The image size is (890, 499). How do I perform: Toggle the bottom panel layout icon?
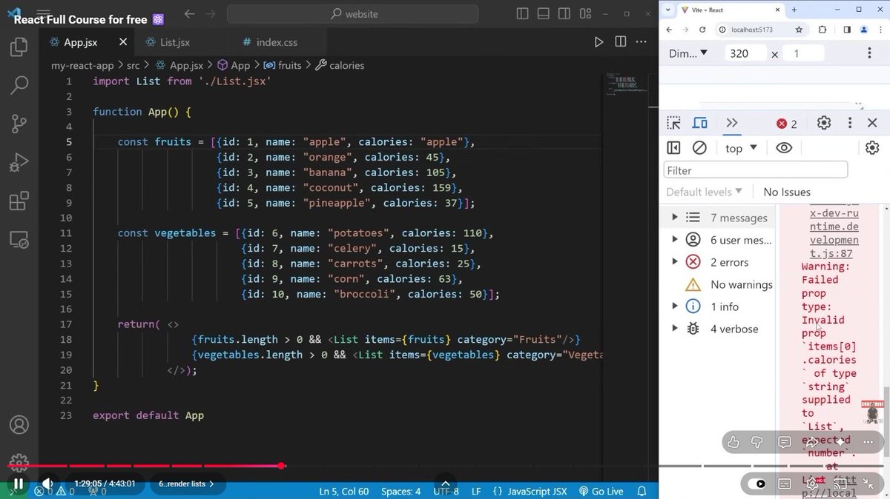pos(544,13)
